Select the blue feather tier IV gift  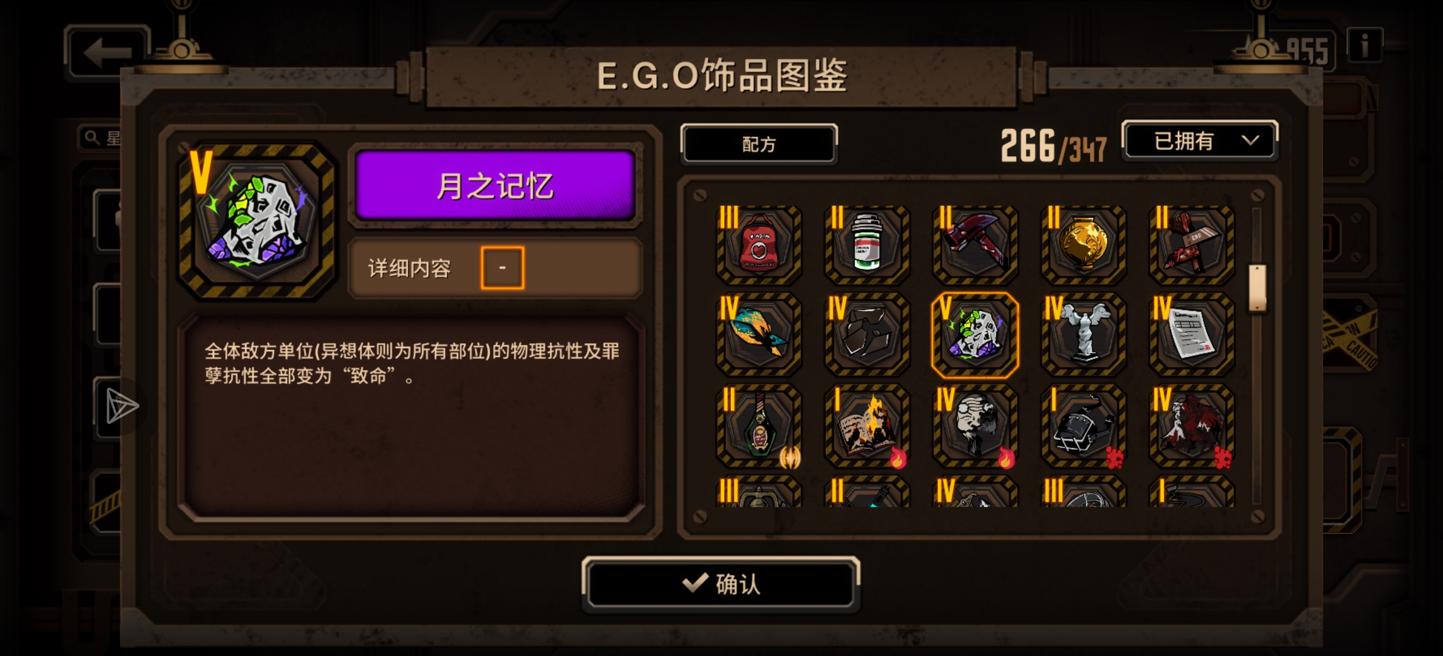[x=758, y=335]
